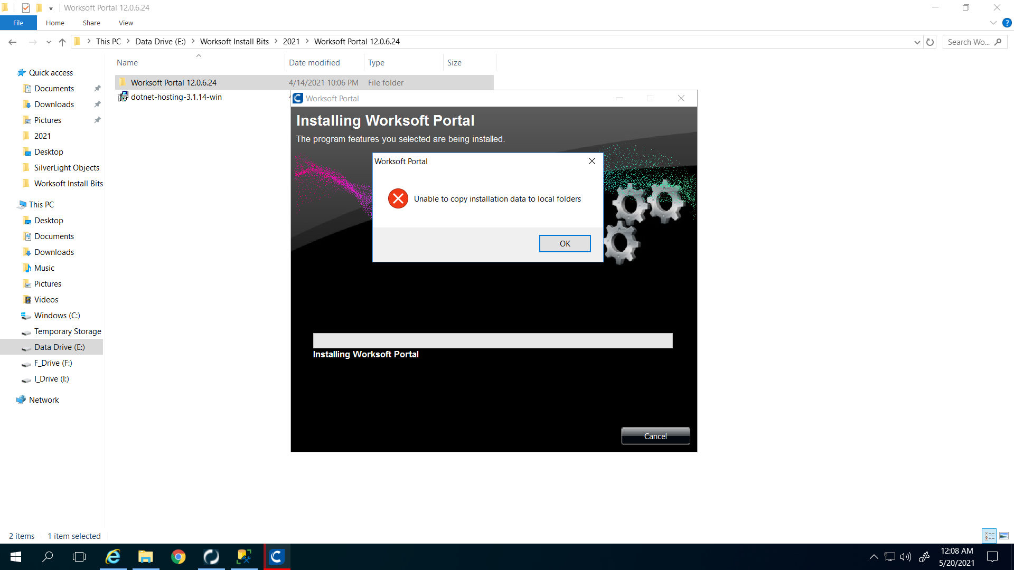
Task: Open the File ribbon tab
Action: pyautogui.click(x=18, y=23)
